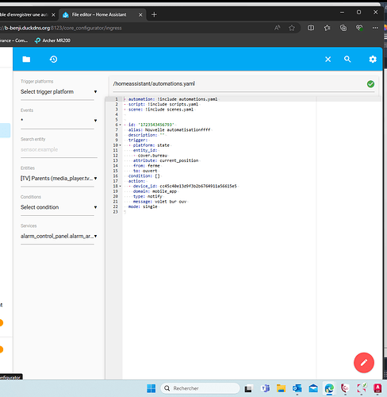
Task: Expand the Select trigger platform dropdown
Action: pyautogui.click(x=59, y=92)
